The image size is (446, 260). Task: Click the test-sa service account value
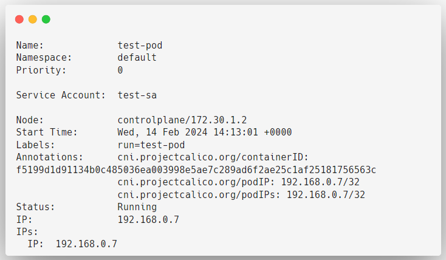coord(137,95)
